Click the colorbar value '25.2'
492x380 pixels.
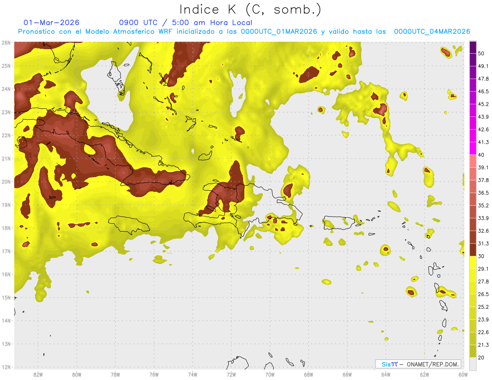pyautogui.click(x=483, y=307)
